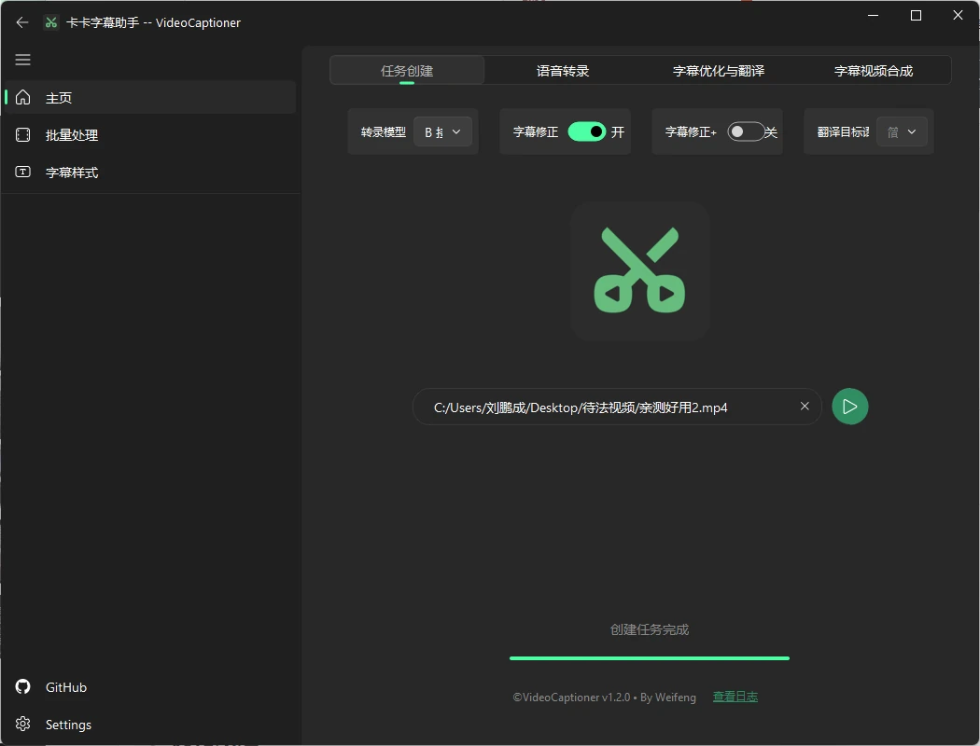
Task: Open the GitHub icon in sidebar
Action: 23,687
